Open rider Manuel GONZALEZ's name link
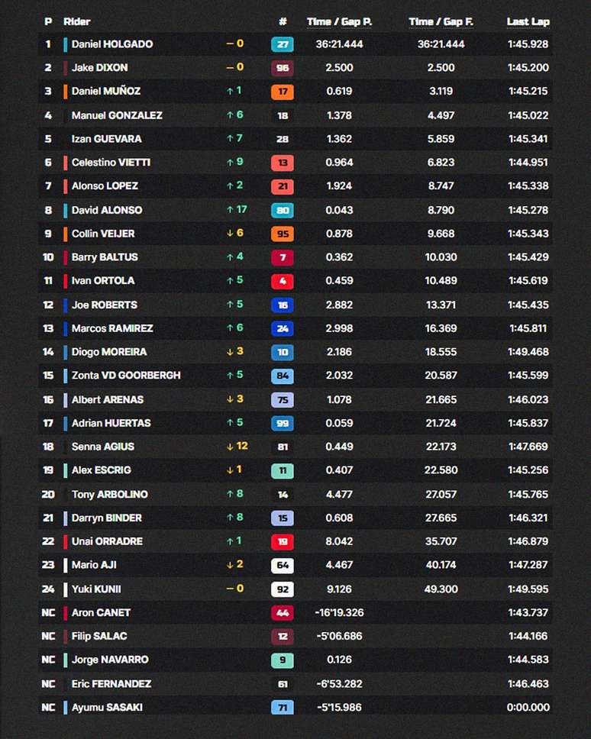 point(117,115)
